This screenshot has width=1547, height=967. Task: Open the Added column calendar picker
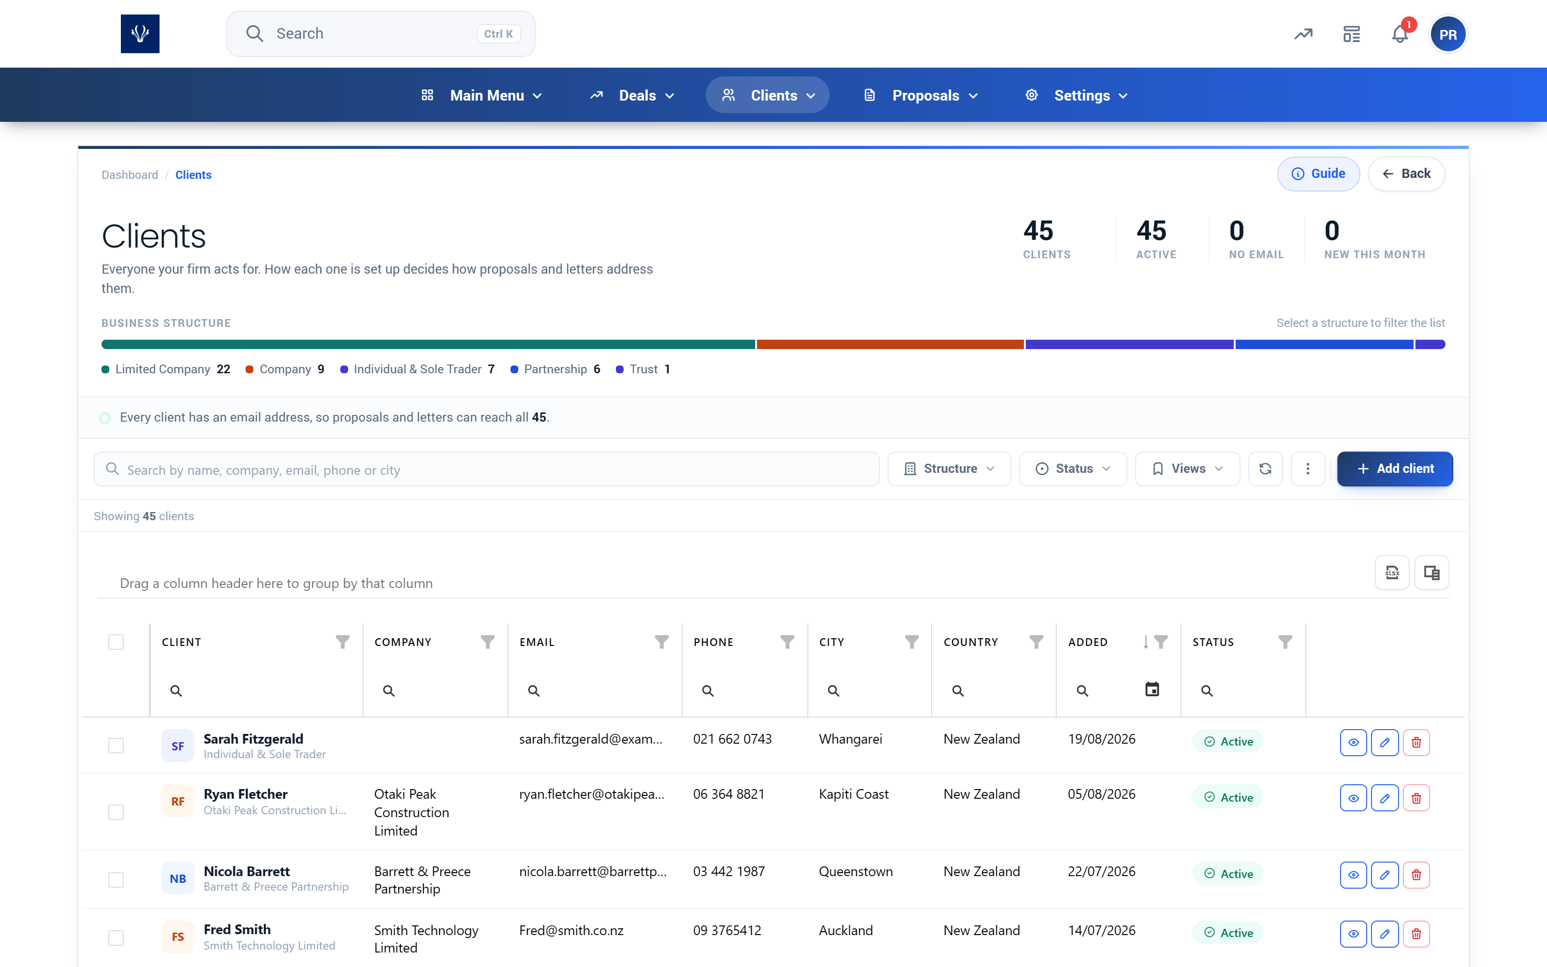[x=1152, y=689]
